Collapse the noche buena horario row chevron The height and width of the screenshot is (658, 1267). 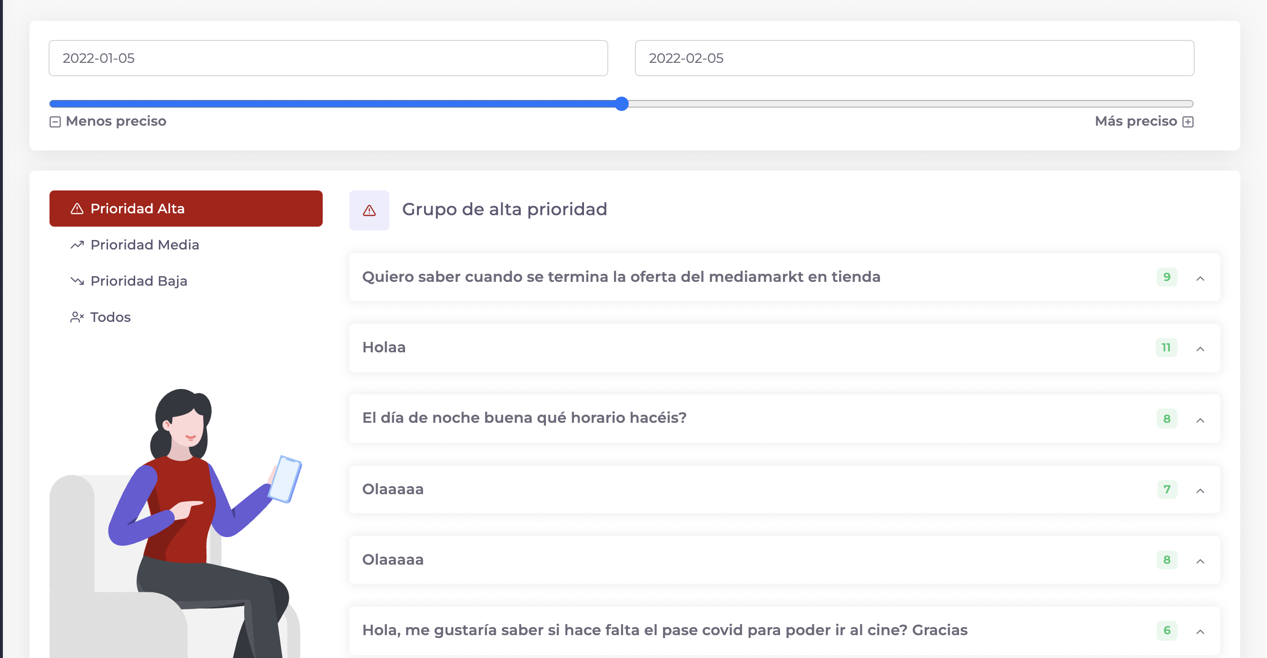click(1200, 420)
